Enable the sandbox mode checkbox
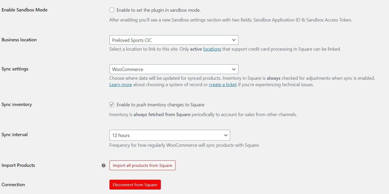 (x=112, y=10)
